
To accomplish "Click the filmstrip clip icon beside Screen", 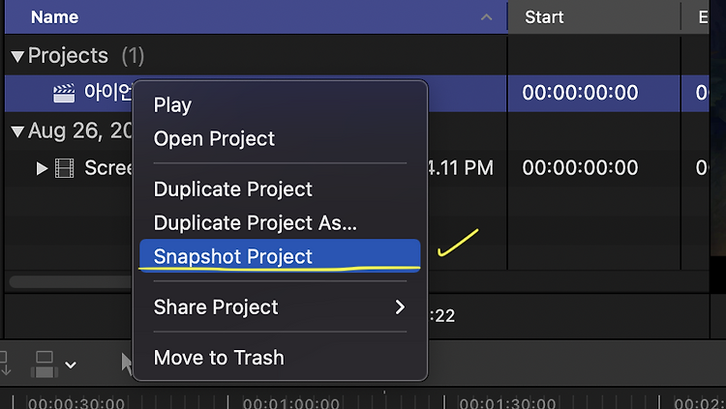I will (x=64, y=168).
